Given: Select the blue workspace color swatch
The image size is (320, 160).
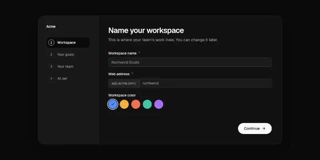Looking at the screenshot, I should [113, 104].
